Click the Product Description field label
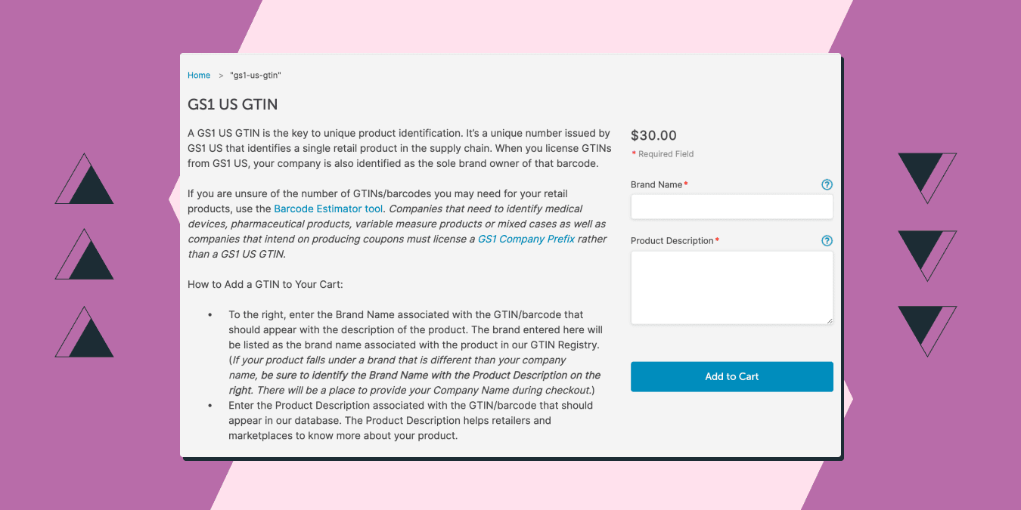1021x510 pixels. 672,240
